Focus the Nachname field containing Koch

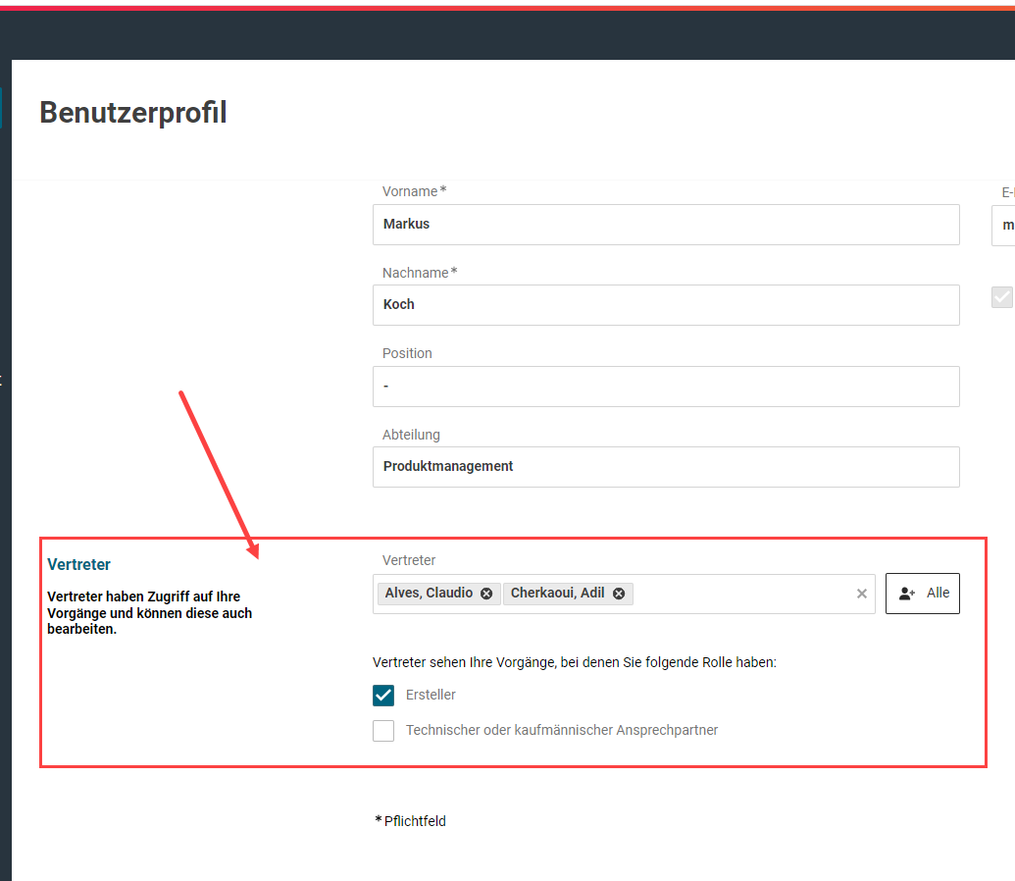click(666, 305)
